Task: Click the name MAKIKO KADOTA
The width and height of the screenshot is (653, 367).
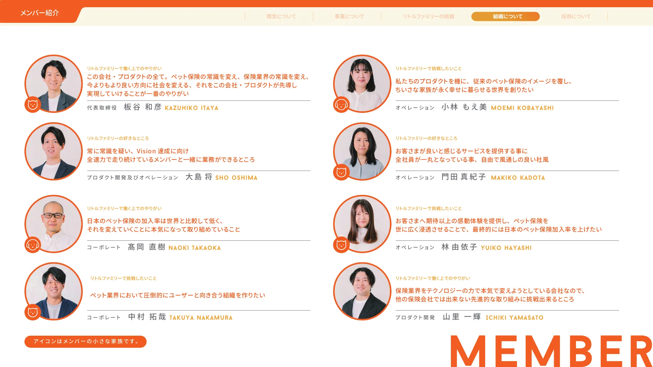Action: (518, 178)
